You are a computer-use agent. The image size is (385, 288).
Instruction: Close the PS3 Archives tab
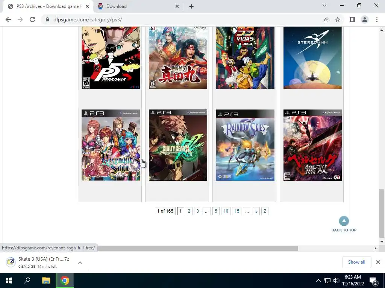point(87,6)
